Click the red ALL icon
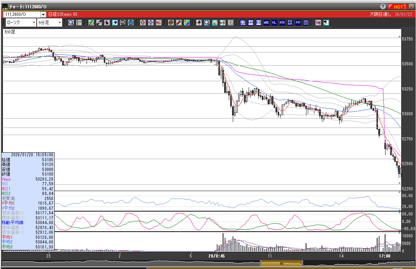This screenshot has width=416, height=269. click(158, 23)
